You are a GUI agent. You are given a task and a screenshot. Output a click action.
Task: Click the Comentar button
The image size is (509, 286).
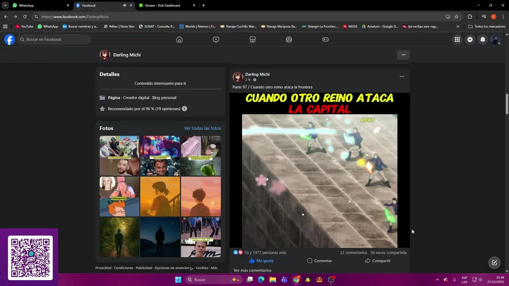(319, 261)
